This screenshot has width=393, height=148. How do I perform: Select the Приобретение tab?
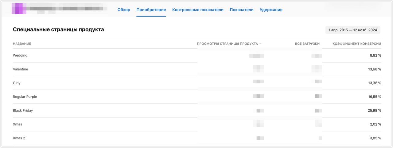(x=151, y=10)
